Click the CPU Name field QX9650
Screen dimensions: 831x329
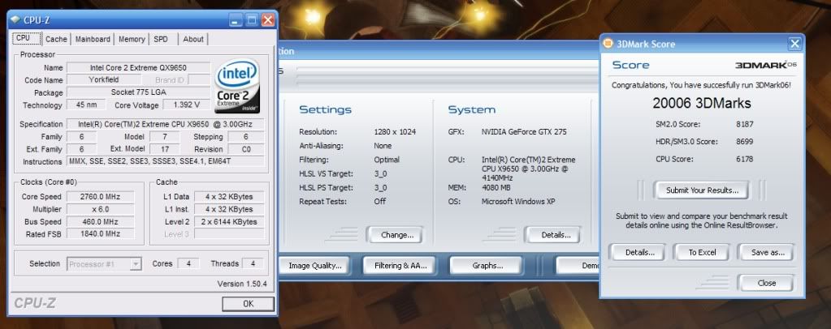pos(138,68)
